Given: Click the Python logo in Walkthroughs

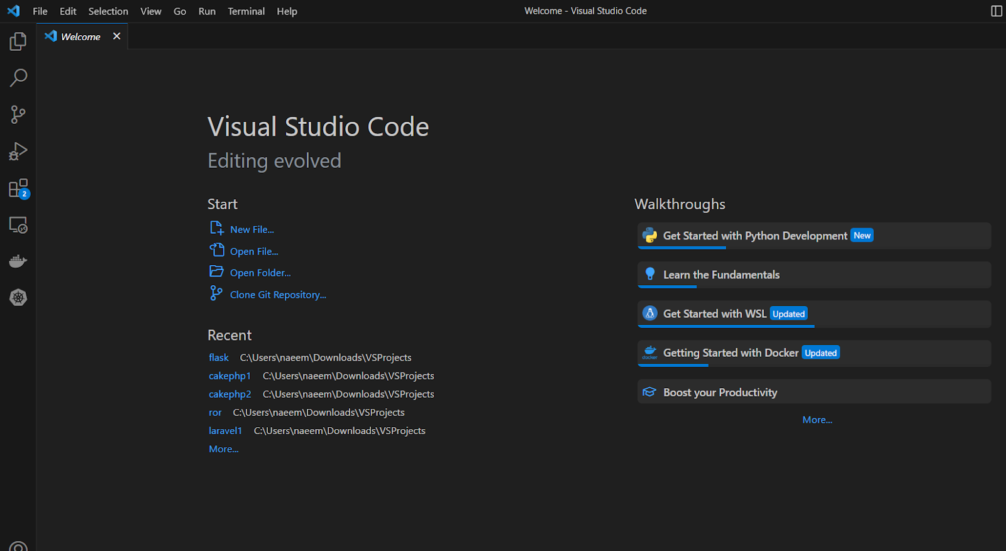Looking at the screenshot, I should tap(649, 236).
